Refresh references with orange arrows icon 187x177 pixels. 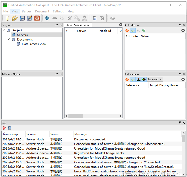pyautogui.click(x=127, y=79)
